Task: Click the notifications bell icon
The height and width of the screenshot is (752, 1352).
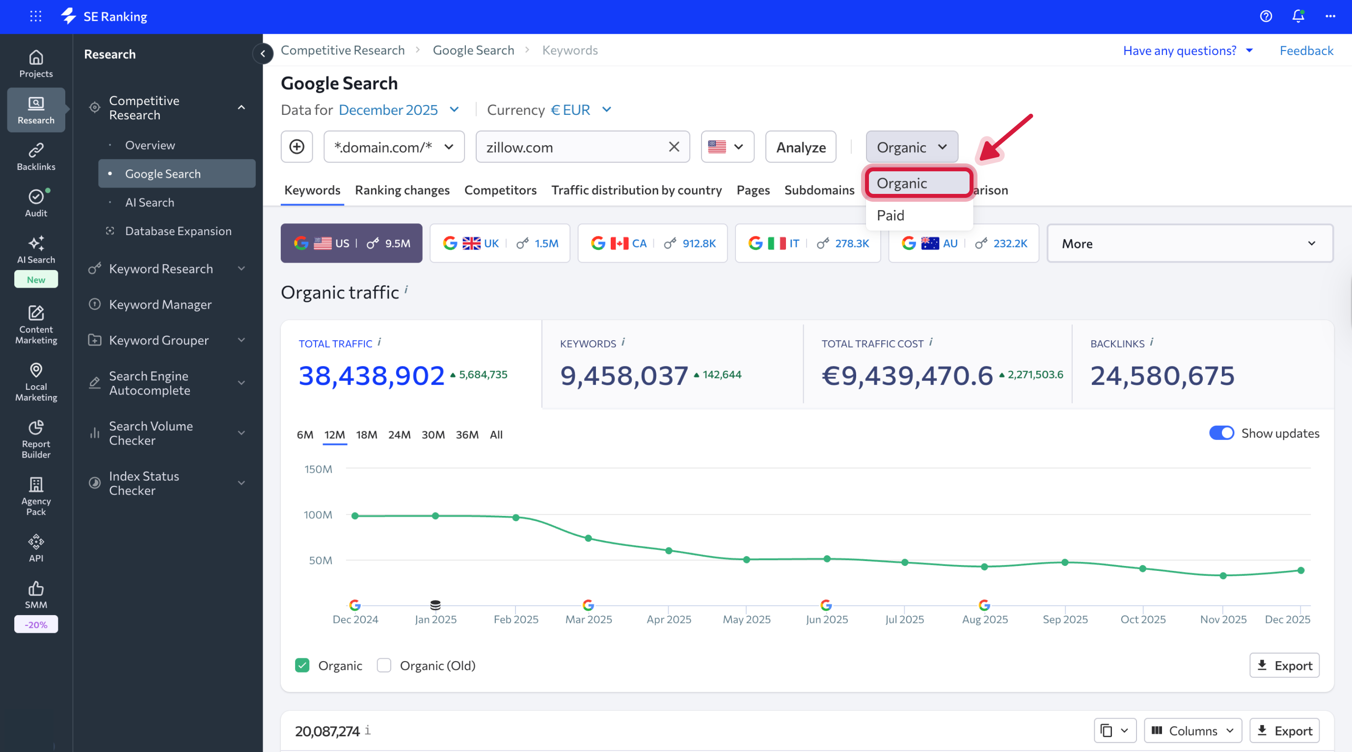Action: point(1298,16)
